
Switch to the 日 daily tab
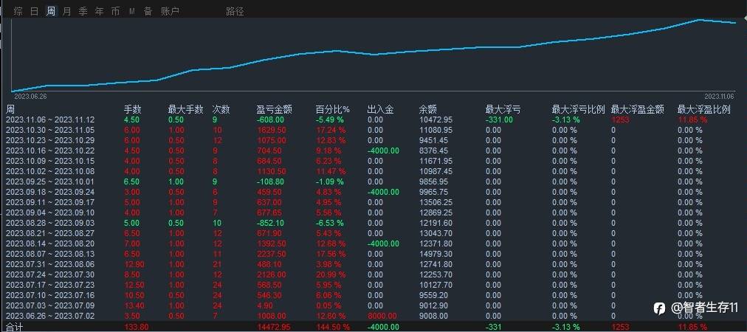34,11
